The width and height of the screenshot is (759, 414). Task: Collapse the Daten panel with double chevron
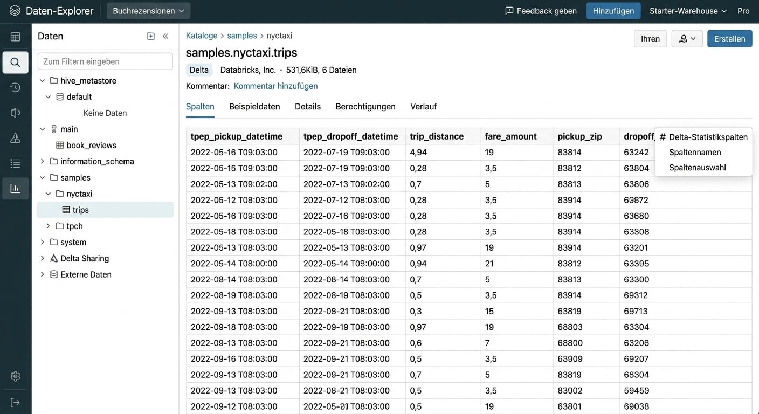165,36
